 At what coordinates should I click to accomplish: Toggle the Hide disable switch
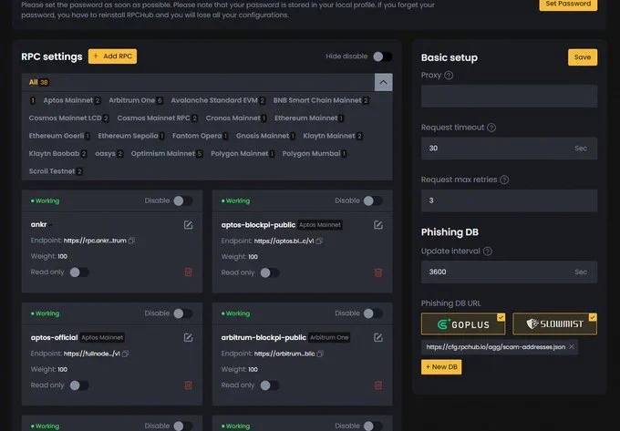coord(382,56)
